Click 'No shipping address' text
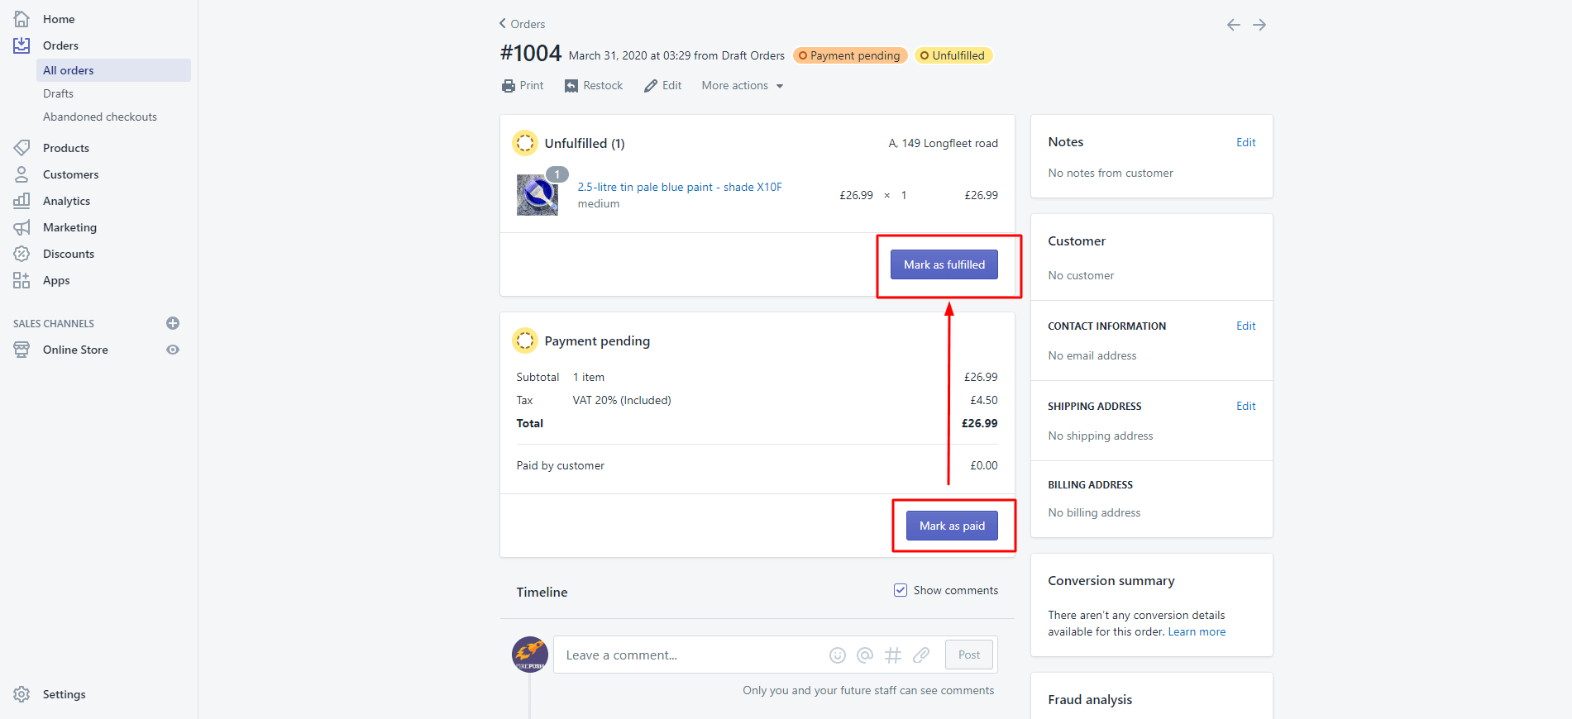Screen dimensions: 1572x719 [1101, 436]
